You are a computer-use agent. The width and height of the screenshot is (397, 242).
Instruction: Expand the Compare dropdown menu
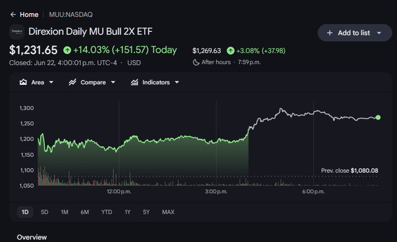pos(92,82)
